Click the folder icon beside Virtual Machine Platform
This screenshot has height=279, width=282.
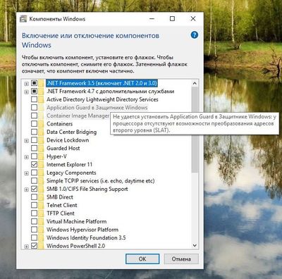pyautogui.click(x=42, y=221)
